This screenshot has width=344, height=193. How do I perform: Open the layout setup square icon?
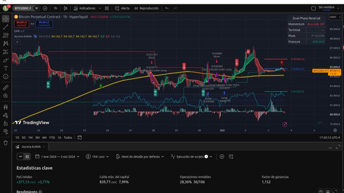tap(314, 9)
